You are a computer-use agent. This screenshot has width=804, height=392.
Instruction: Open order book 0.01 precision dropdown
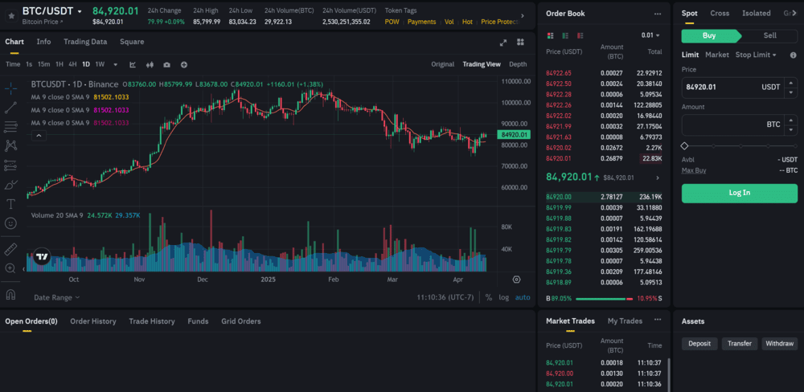[650, 35]
